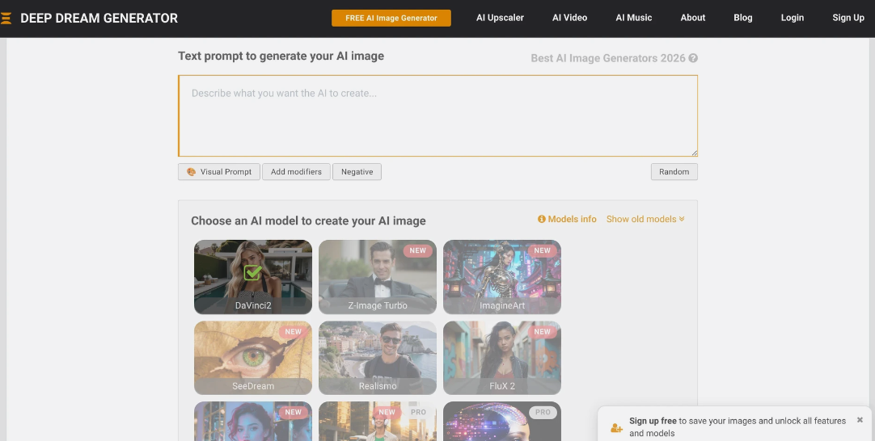This screenshot has width=875, height=441.
Task: Close the Sign up free notification
Action: coord(860,420)
